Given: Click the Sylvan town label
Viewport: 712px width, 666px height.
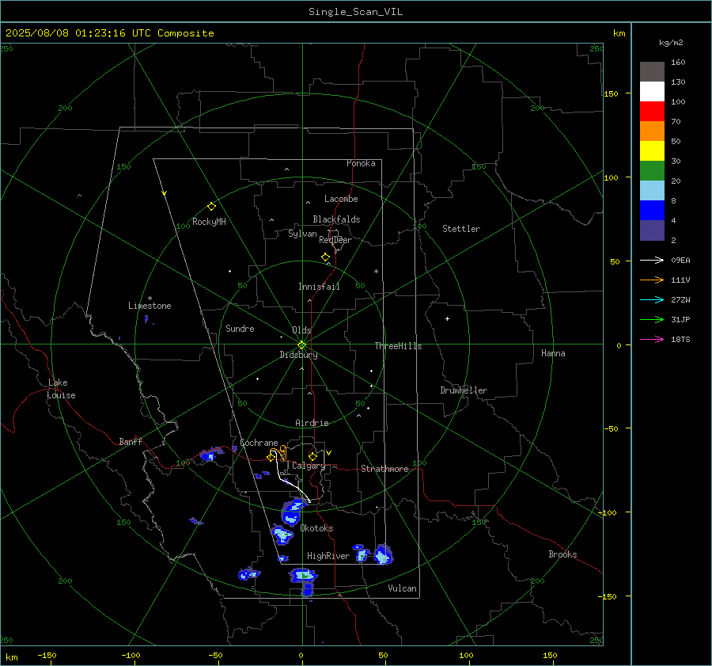Looking at the screenshot, I should 302,234.
